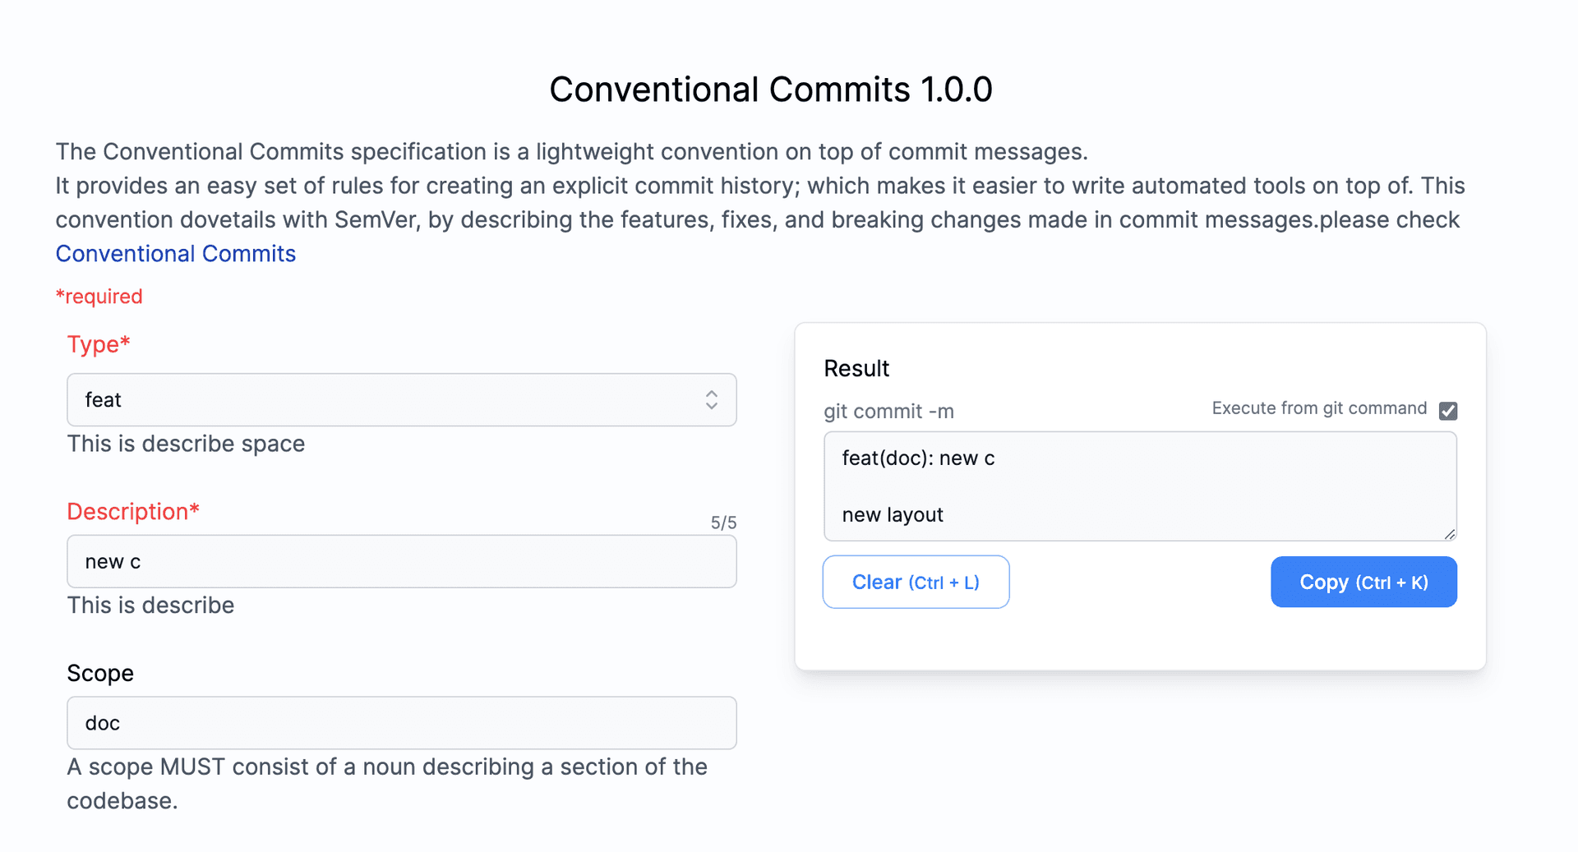Click the up-down chevron in Type select
This screenshot has height=852, width=1578.
(x=712, y=400)
